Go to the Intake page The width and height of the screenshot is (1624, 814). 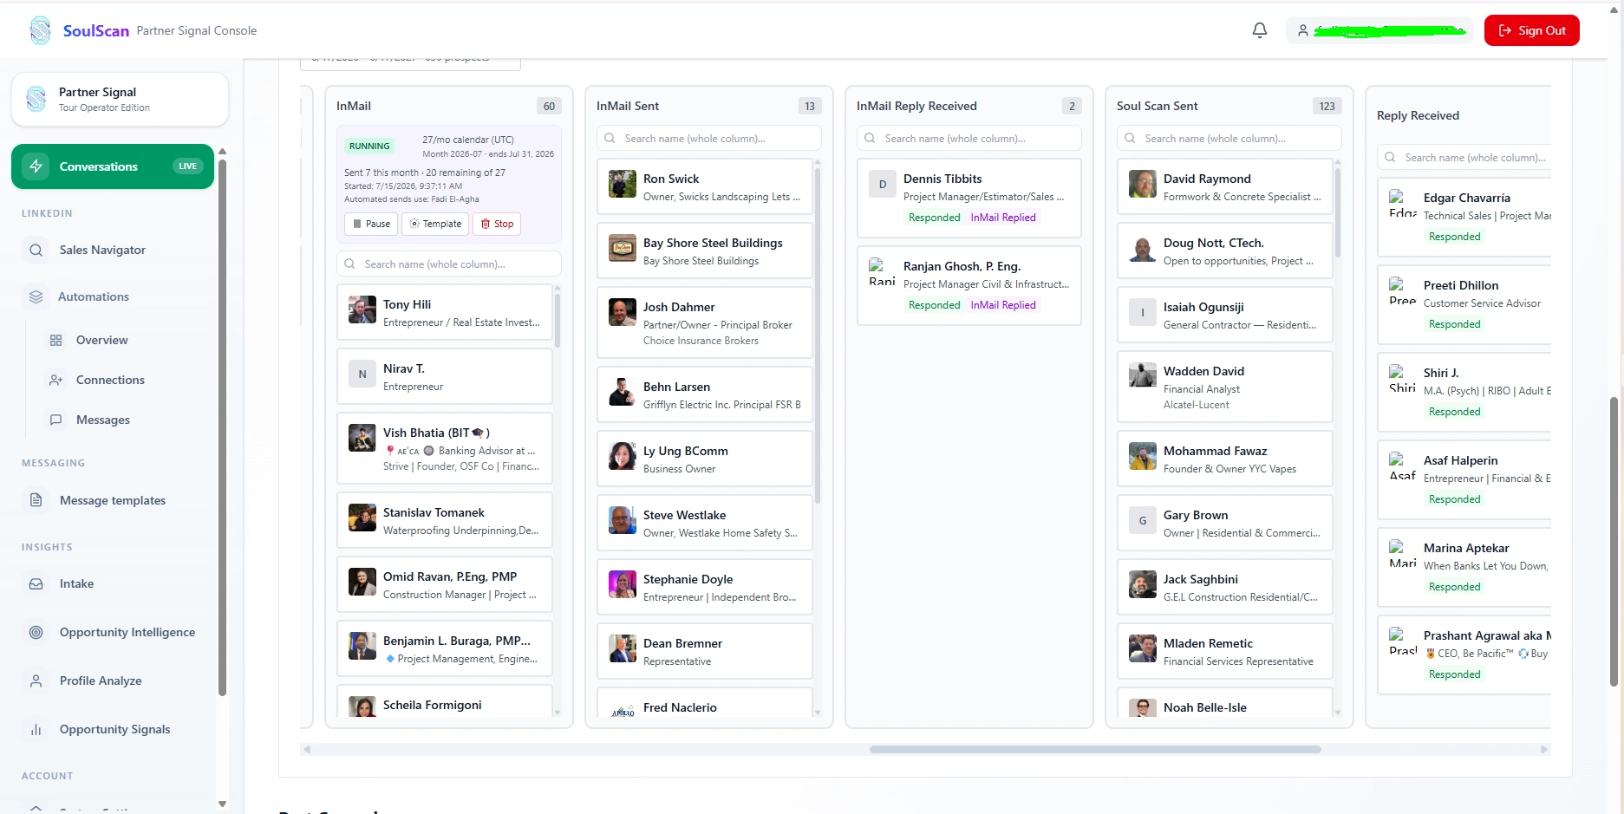click(76, 583)
